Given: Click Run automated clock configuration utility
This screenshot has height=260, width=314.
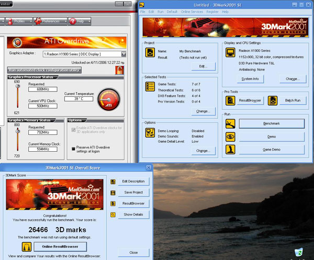Looking at the screenshot, I should pos(44,70).
